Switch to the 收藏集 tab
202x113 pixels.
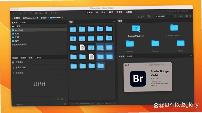23,58
